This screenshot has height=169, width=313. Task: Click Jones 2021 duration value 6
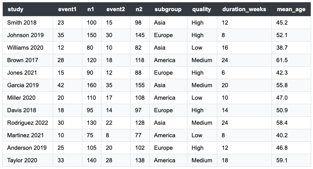223,72
